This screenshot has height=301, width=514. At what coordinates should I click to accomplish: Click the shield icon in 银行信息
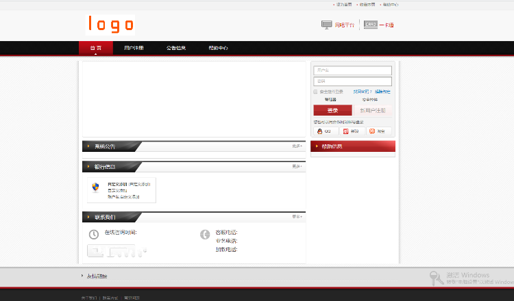tap(95, 187)
